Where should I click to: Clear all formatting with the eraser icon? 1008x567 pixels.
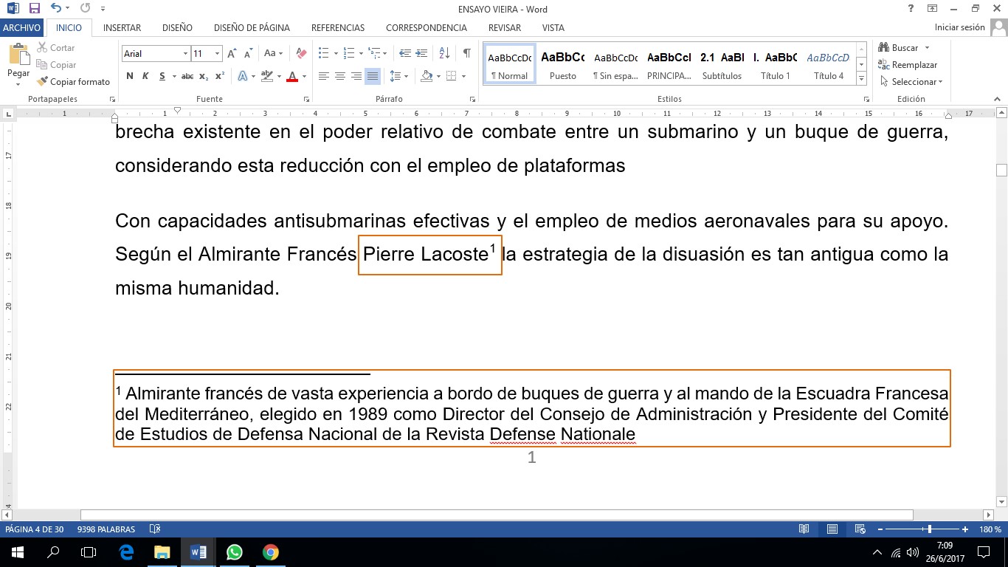[x=300, y=54]
